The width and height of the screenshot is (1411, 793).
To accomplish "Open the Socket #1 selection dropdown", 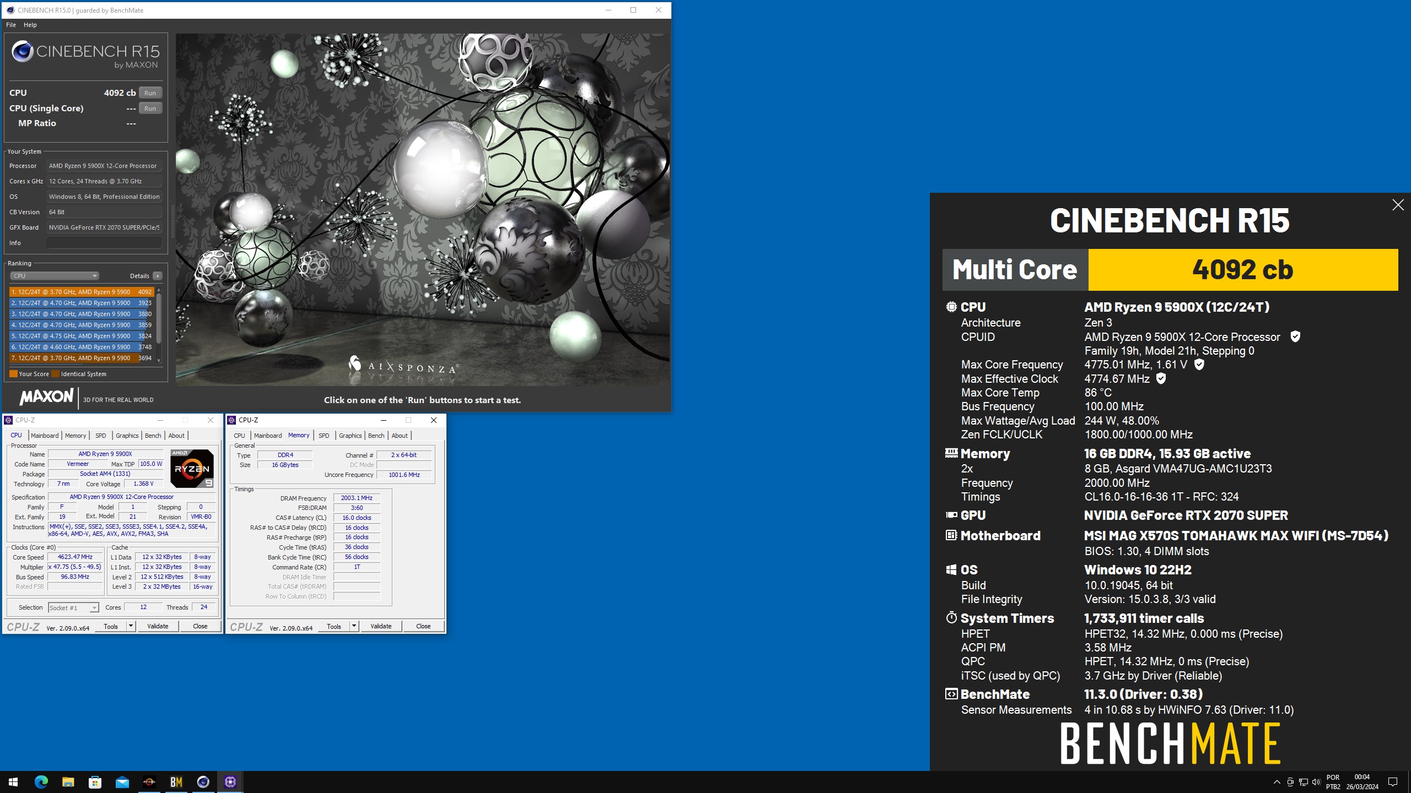I will pos(73,607).
